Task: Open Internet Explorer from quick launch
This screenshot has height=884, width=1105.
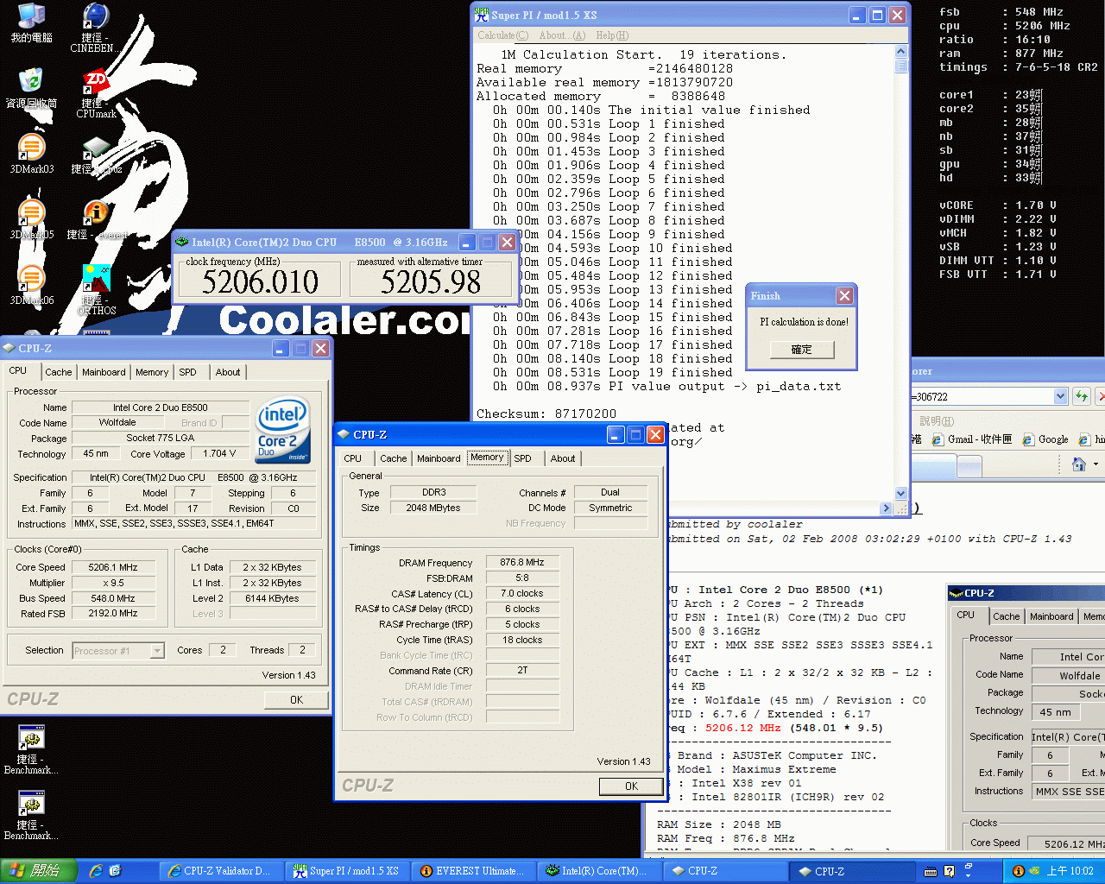Action: [x=96, y=871]
